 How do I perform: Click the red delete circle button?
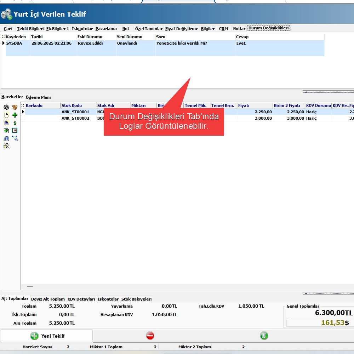pyautogui.click(x=150, y=336)
